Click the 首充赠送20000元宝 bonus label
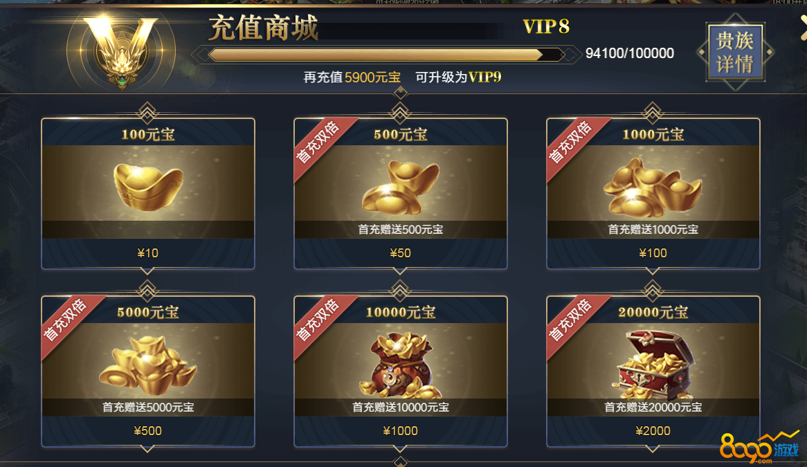Viewport: 807px width, 467px height. coord(653,408)
